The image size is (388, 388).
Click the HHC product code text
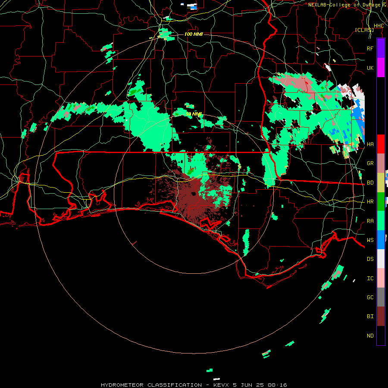[x=379, y=26]
